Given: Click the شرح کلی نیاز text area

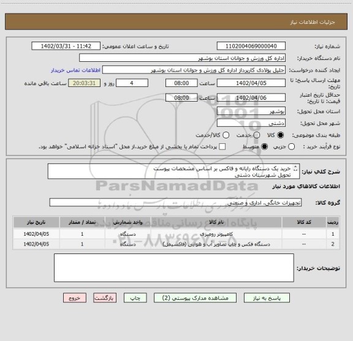Looking at the screenshot, I should point(173,171).
